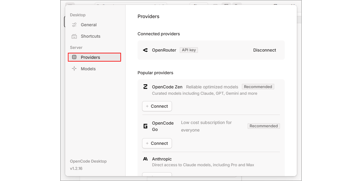This screenshot has width=362, height=181.
Task: Click the Anthropic provider name
Action: [162, 159]
